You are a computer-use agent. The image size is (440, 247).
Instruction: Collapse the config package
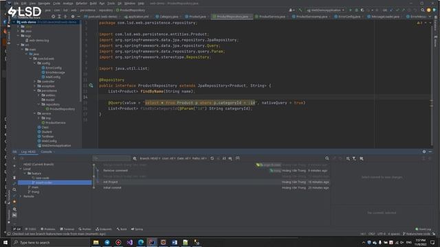[x=35, y=63]
